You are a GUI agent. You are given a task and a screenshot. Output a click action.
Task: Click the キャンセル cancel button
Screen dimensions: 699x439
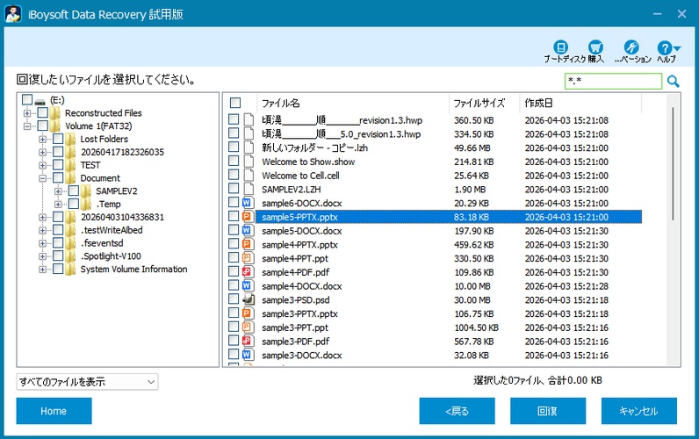tap(638, 411)
